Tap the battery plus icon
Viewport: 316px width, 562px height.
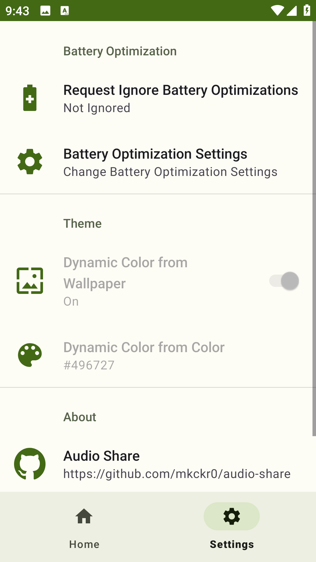click(x=30, y=98)
